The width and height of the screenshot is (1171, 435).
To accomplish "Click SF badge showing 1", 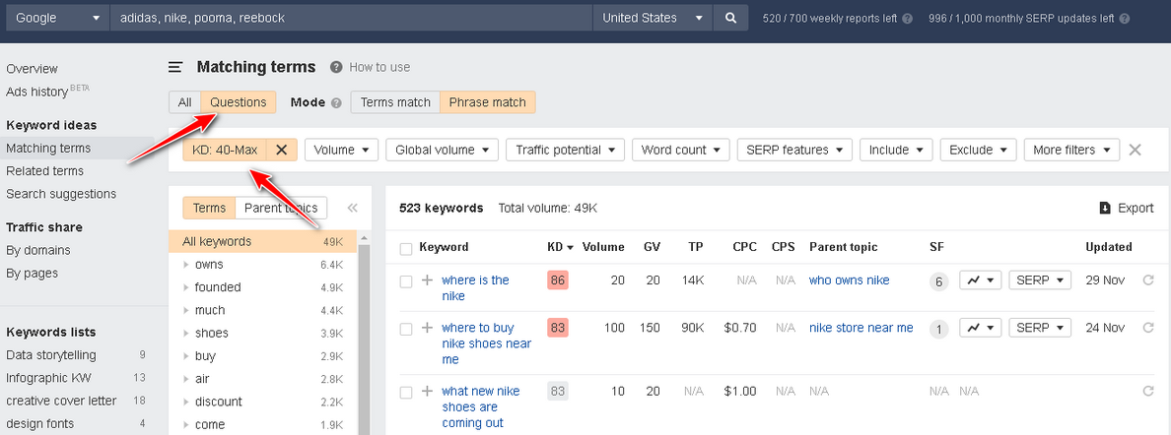I will pyautogui.click(x=938, y=329).
